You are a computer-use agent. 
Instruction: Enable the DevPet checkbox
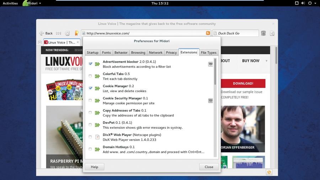[x=90, y=125]
